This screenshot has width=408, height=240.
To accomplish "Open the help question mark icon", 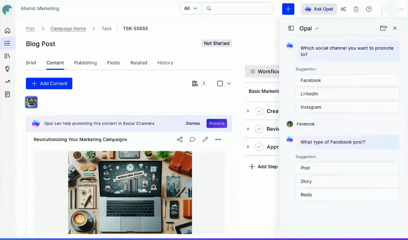I will tap(369, 9).
